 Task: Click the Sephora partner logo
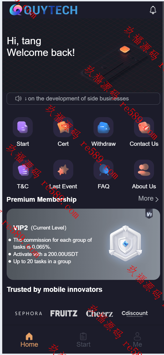pyautogui.click(x=29, y=314)
